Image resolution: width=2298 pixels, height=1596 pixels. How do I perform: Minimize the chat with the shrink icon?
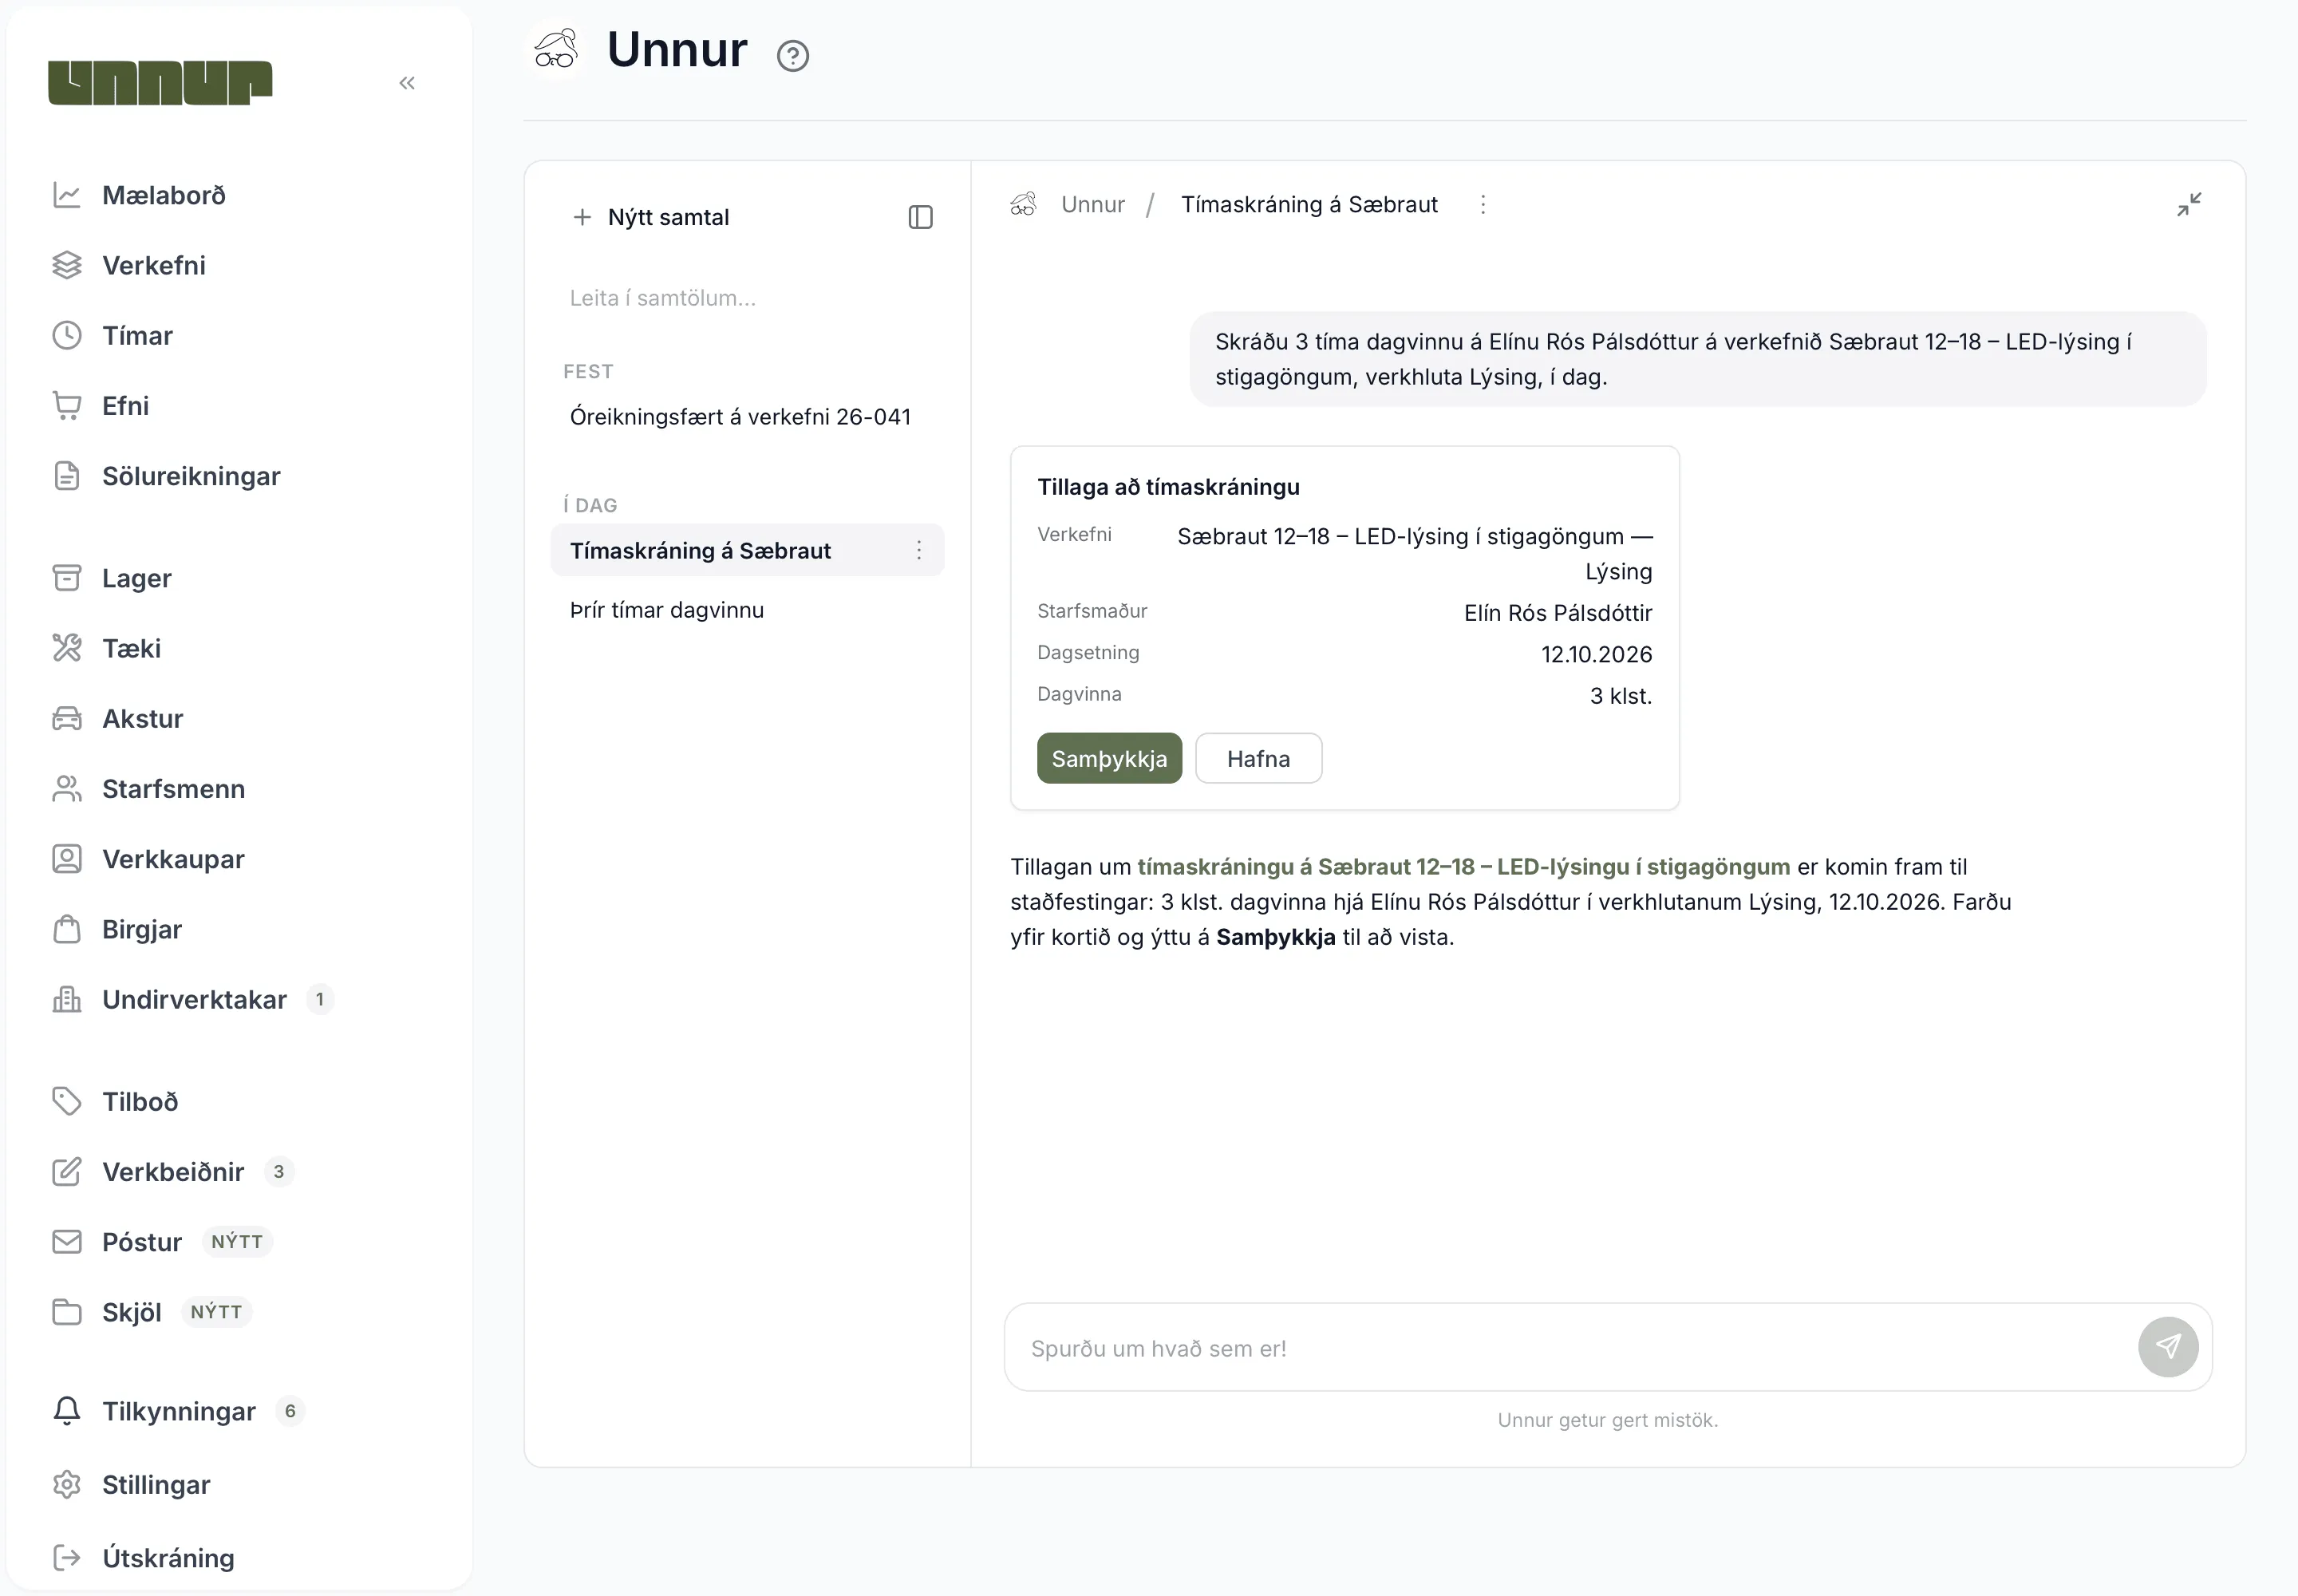pos(2190,204)
